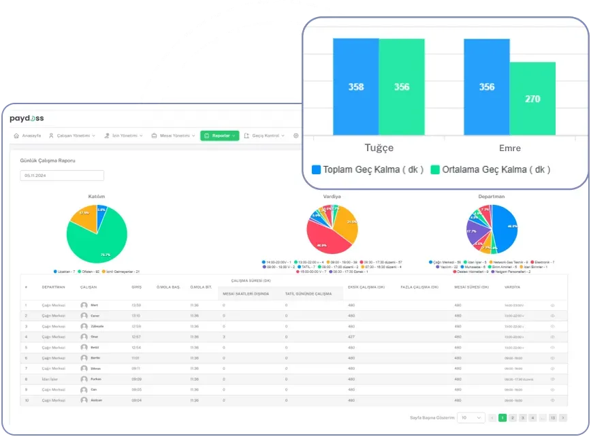Click the Günlük Çalışma Raporu heading

tap(48, 161)
